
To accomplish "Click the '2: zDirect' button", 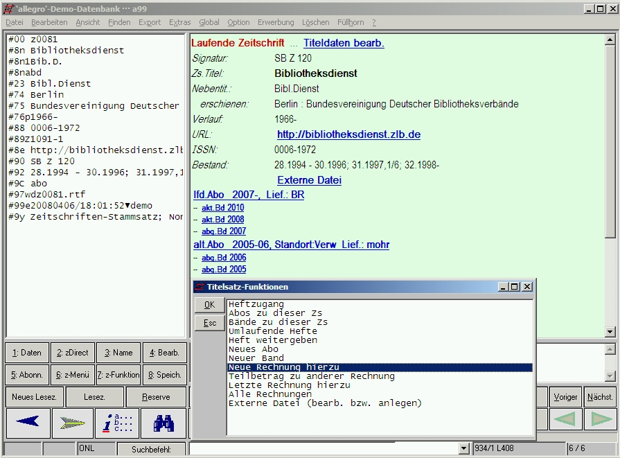I will pos(73,353).
